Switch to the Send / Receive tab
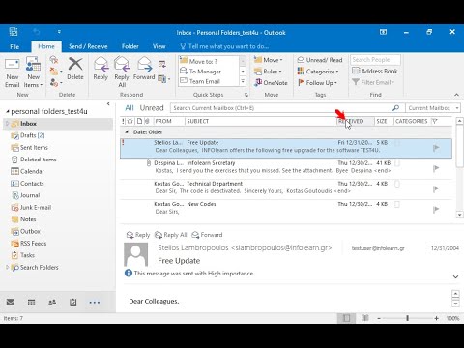The height and width of the screenshot is (348, 464). 88,46
